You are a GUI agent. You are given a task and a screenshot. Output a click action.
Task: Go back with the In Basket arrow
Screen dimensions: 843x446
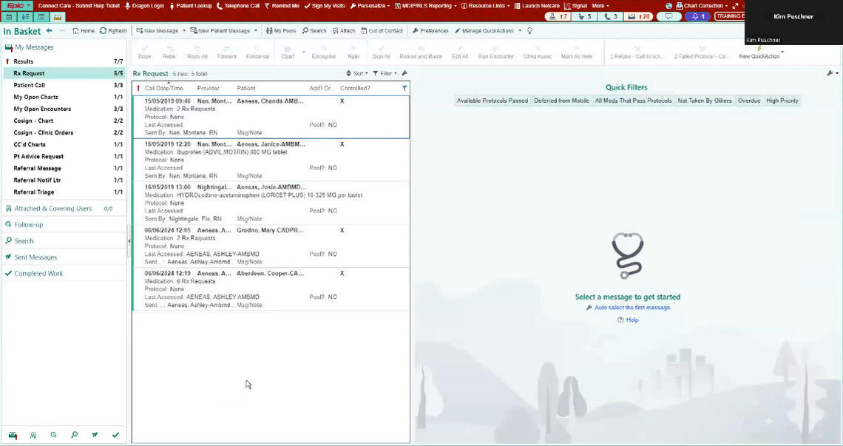click(50, 30)
